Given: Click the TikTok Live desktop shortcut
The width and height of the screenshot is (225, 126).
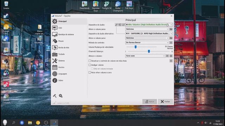Looking at the screenshot, I should [6, 86].
